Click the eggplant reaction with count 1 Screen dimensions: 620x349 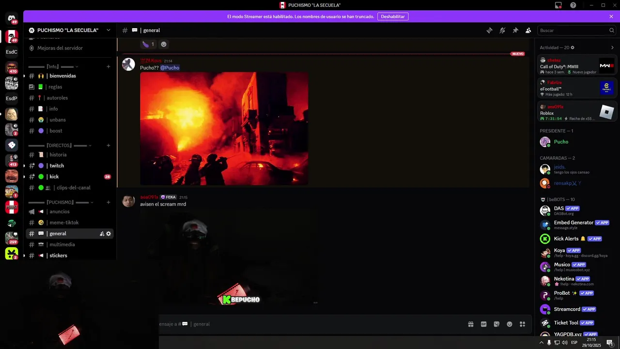click(148, 44)
